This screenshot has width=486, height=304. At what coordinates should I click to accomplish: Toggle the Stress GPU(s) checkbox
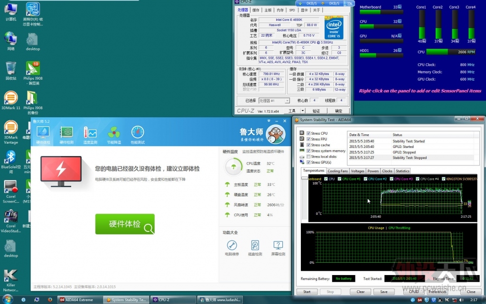point(308,162)
